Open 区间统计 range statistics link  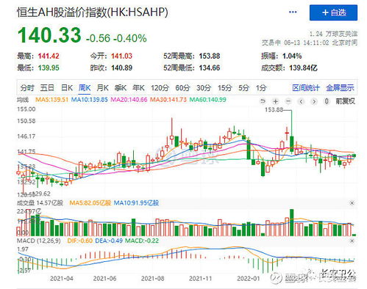306,87
